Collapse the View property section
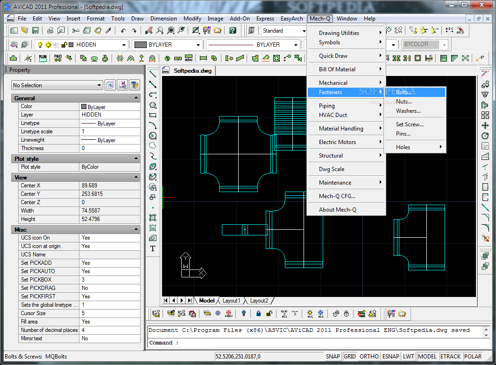496x365 pixels. [x=136, y=177]
